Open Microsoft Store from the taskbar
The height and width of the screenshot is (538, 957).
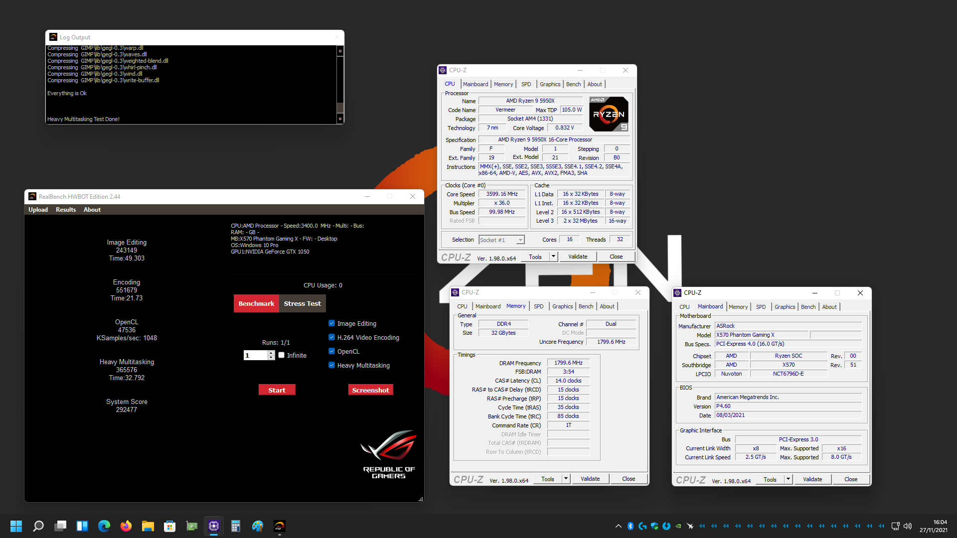pyautogui.click(x=170, y=526)
